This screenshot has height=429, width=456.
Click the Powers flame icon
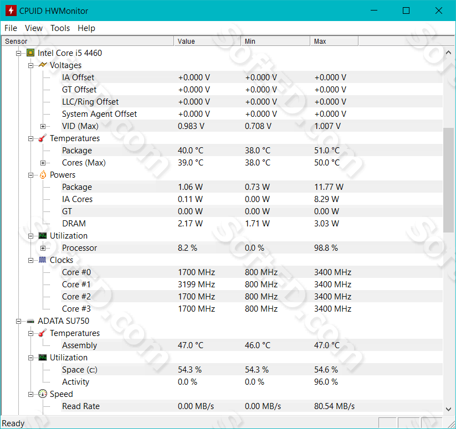tap(43, 174)
